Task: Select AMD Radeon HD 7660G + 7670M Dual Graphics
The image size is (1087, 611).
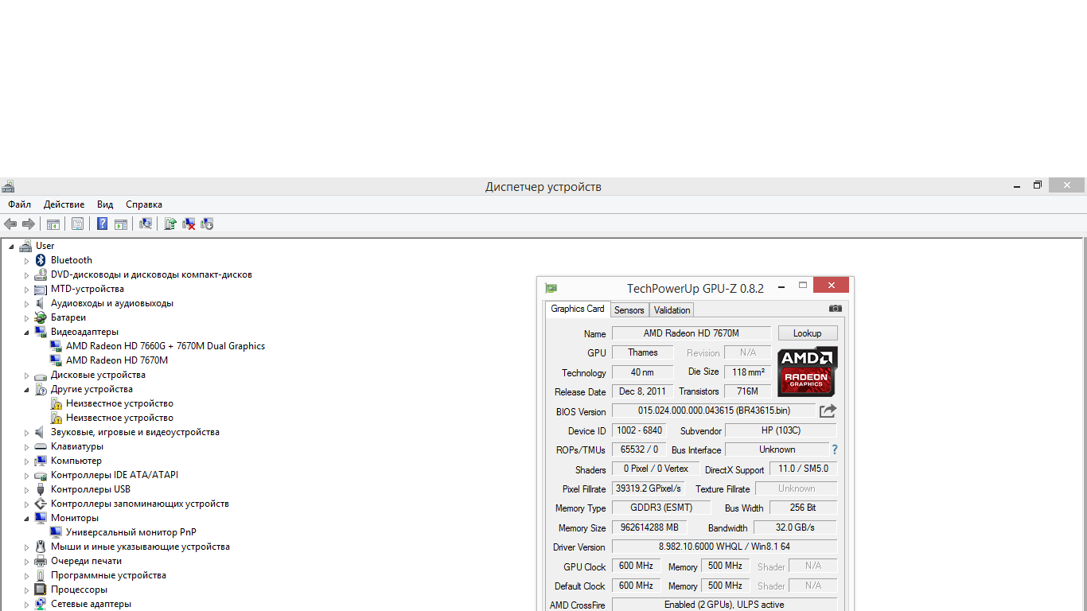Action: pyautogui.click(x=166, y=346)
